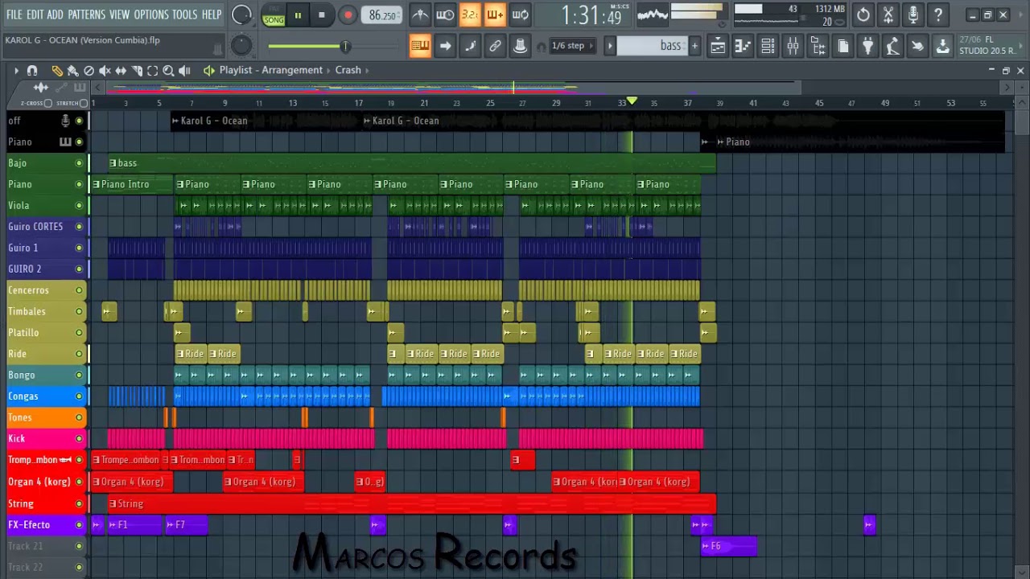Screen dimensions: 1030x579
Task: Toggle note/clip grouping link icon
Action: point(495,46)
